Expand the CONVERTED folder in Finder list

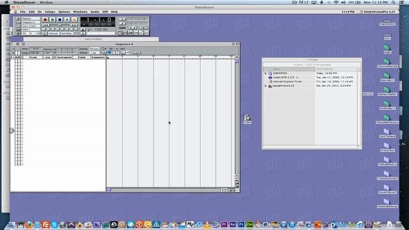pyautogui.click(x=266, y=73)
